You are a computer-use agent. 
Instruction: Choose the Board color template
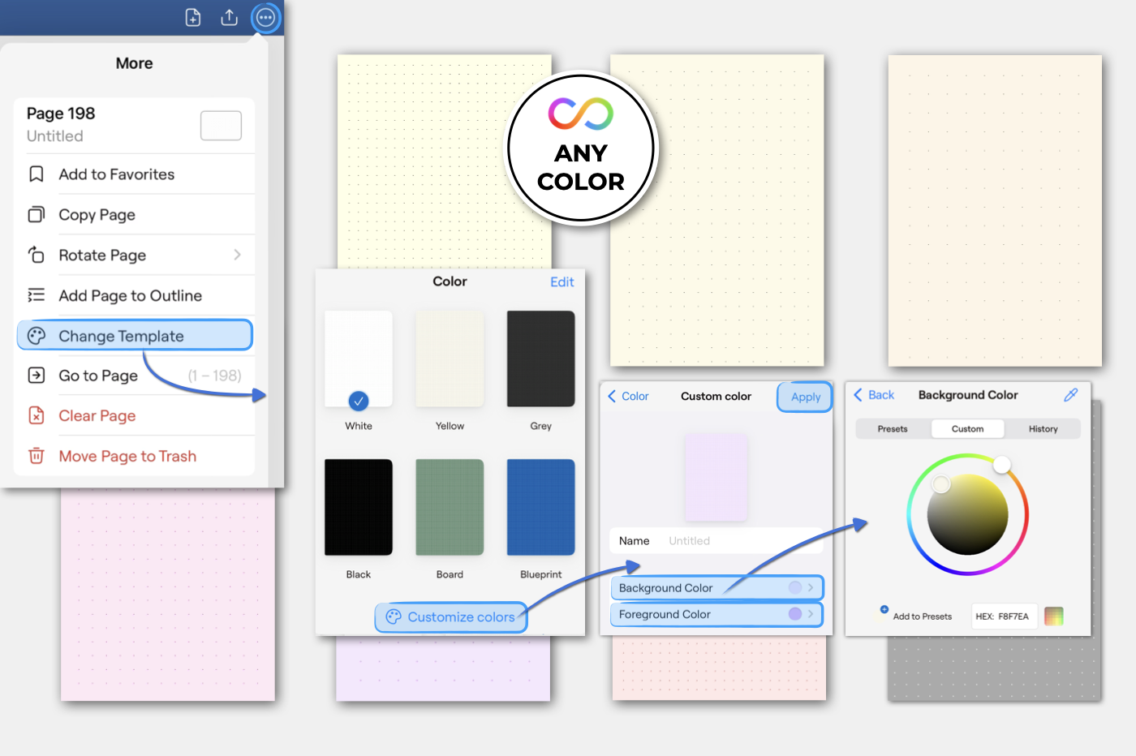point(450,507)
